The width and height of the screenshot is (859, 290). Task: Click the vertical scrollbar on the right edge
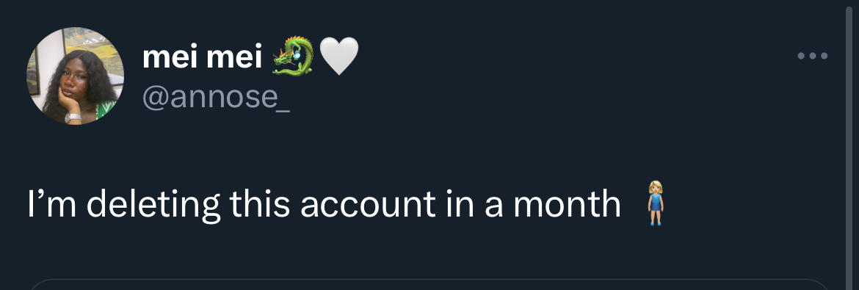click(849, 145)
